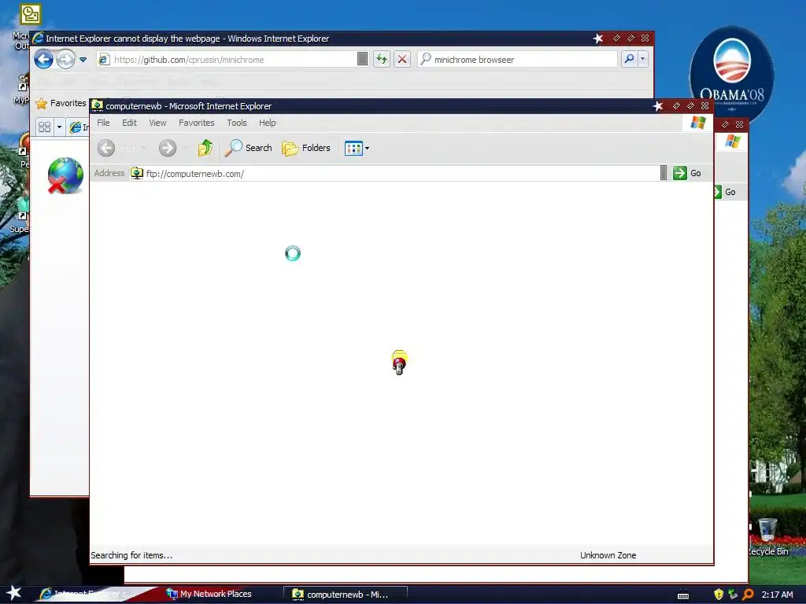Switch to computernewb taskbar button
Screen dimensions: 806x604
coord(346,595)
